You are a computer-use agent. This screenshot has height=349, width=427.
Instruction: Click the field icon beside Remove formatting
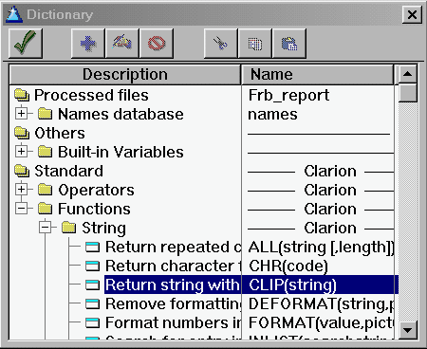click(x=93, y=303)
